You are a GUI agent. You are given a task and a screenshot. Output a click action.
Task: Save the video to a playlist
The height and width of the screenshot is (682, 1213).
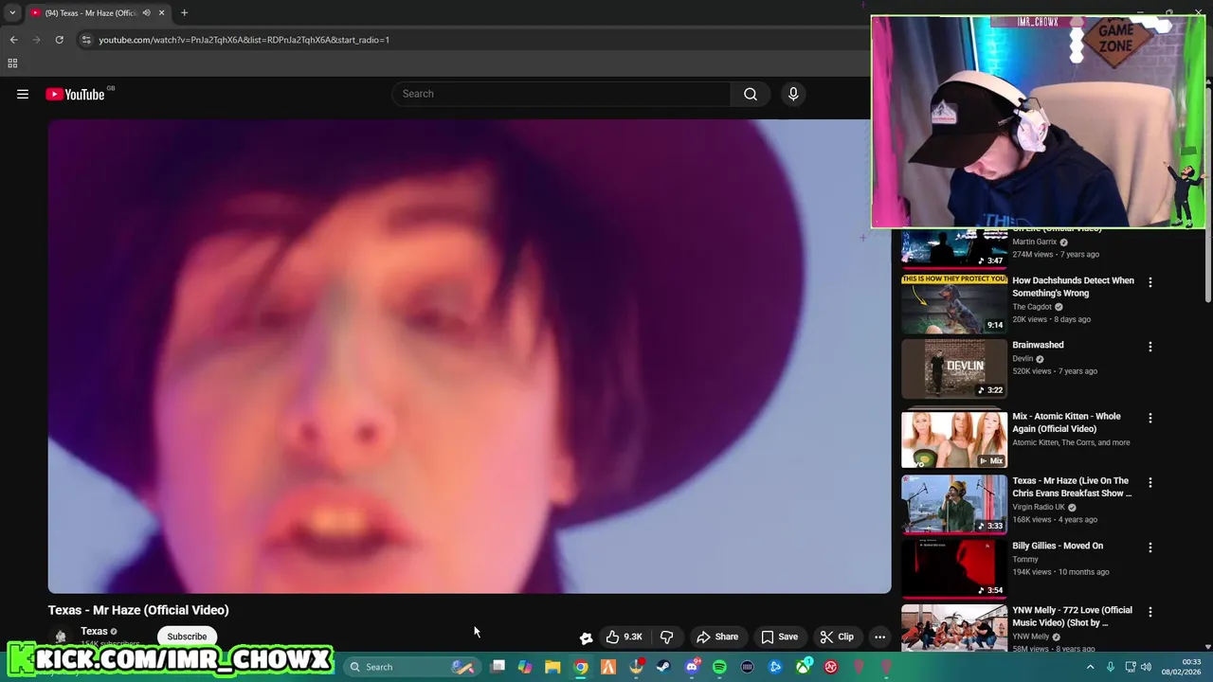tap(779, 637)
